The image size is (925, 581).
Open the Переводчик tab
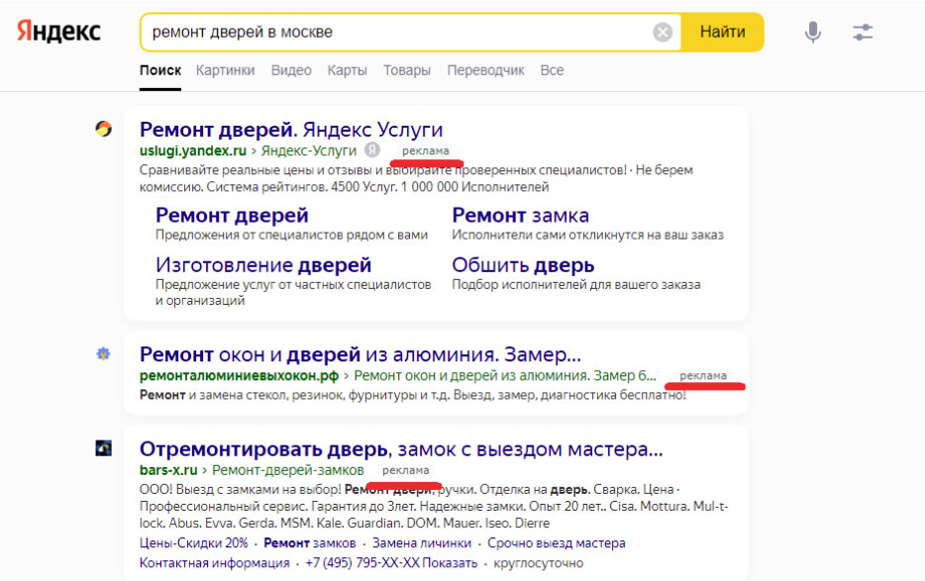pyautogui.click(x=485, y=70)
